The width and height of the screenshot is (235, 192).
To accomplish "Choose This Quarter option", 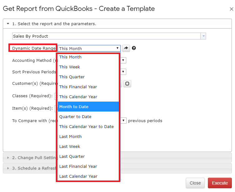I will 88,77.
